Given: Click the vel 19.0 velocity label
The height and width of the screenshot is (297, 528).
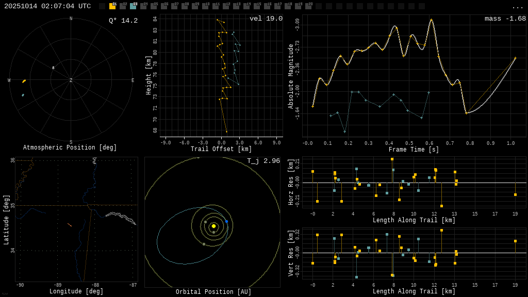Looking at the screenshot, I should click(266, 19).
